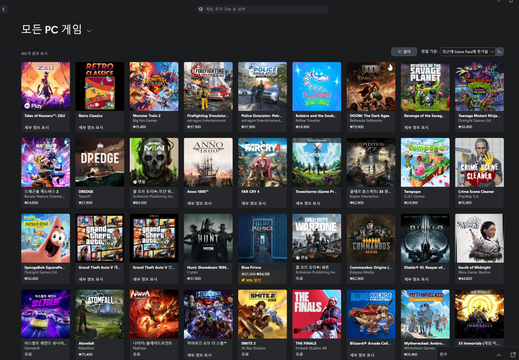
Task: Open Heroes of the Storm cover
Action: (208, 314)
